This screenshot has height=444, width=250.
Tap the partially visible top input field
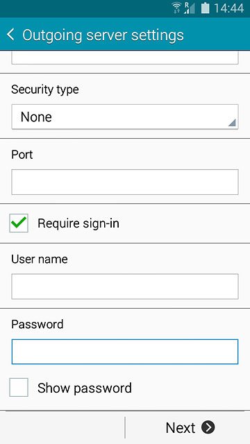click(x=125, y=58)
